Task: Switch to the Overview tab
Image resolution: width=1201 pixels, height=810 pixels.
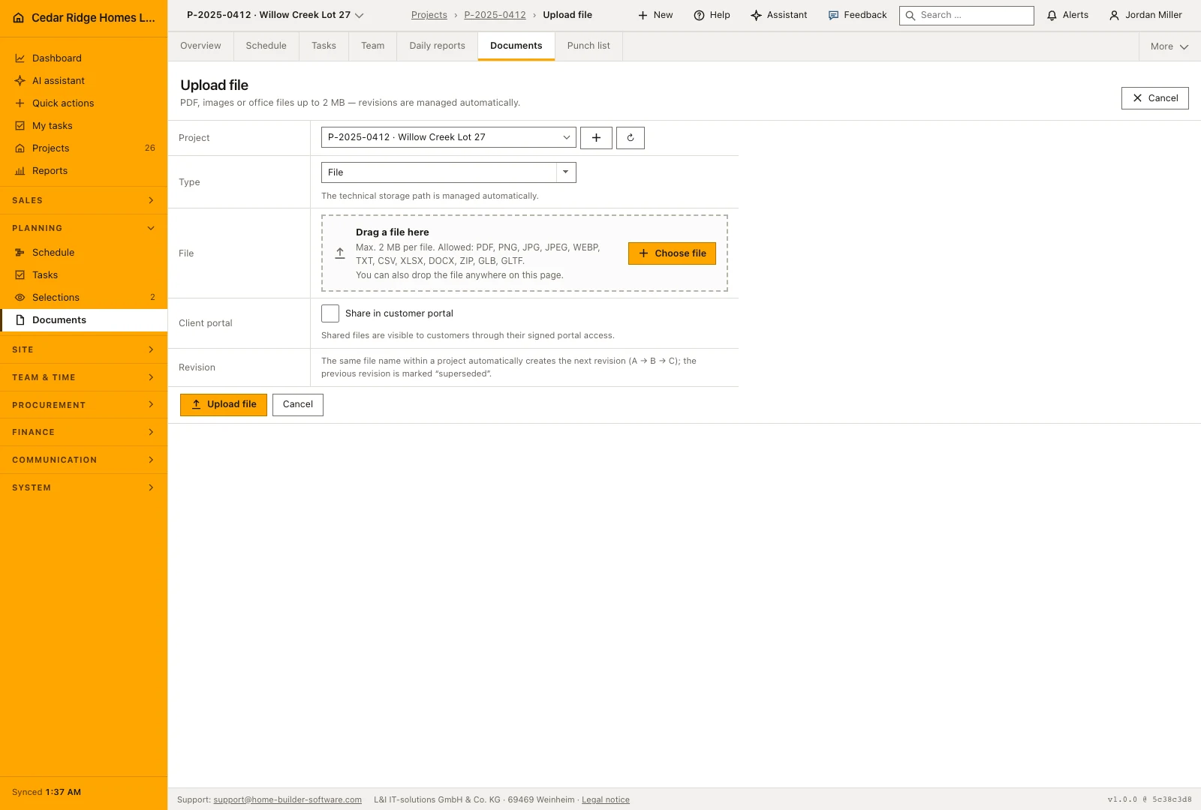Action: tap(200, 46)
